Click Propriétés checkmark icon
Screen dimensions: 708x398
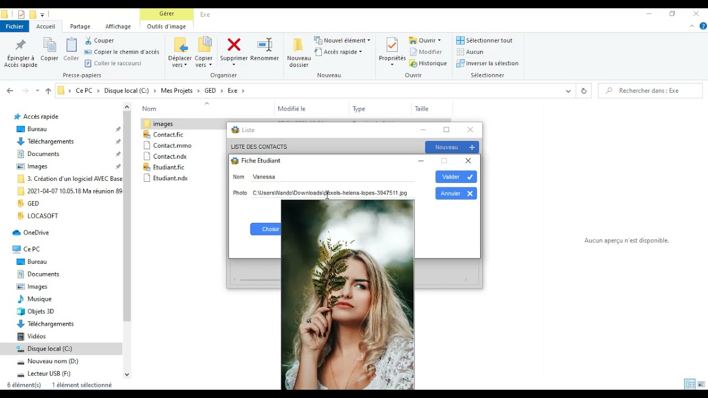[x=392, y=45]
